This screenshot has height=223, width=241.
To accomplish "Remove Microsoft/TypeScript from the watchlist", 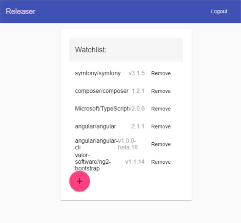I will 161,109.
